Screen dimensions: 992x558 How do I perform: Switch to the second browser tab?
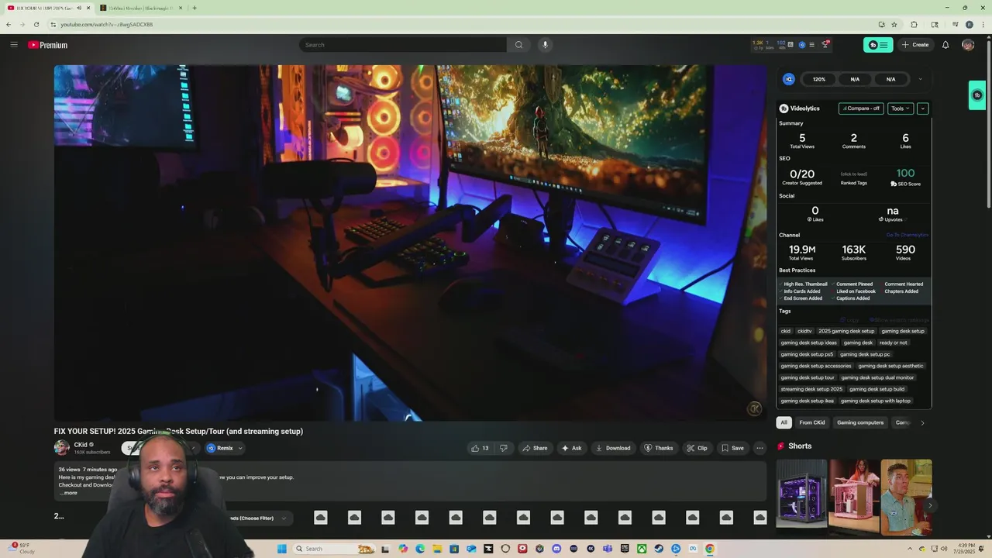(141, 8)
